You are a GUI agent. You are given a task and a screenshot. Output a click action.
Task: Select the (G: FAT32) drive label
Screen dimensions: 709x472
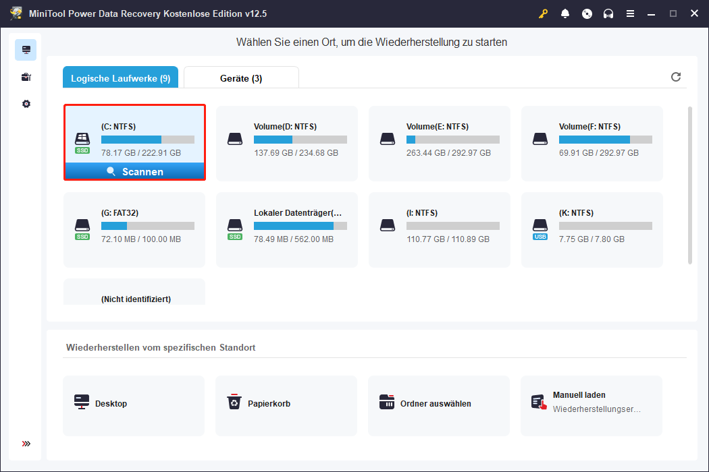(x=120, y=213)
